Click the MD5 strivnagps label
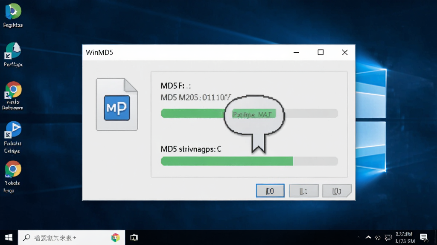This screenshot has width=437, height=245. (x=191, y=149)
